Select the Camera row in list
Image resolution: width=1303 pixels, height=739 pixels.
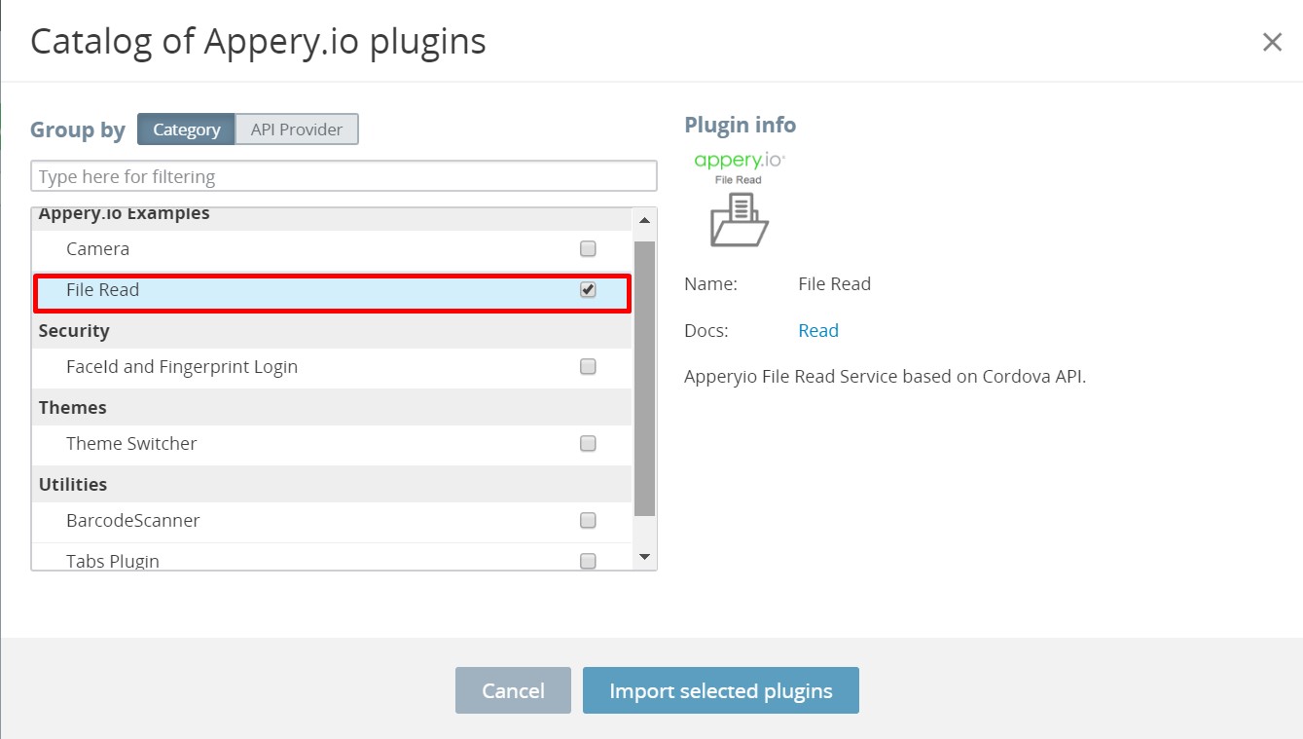[332, 249]
